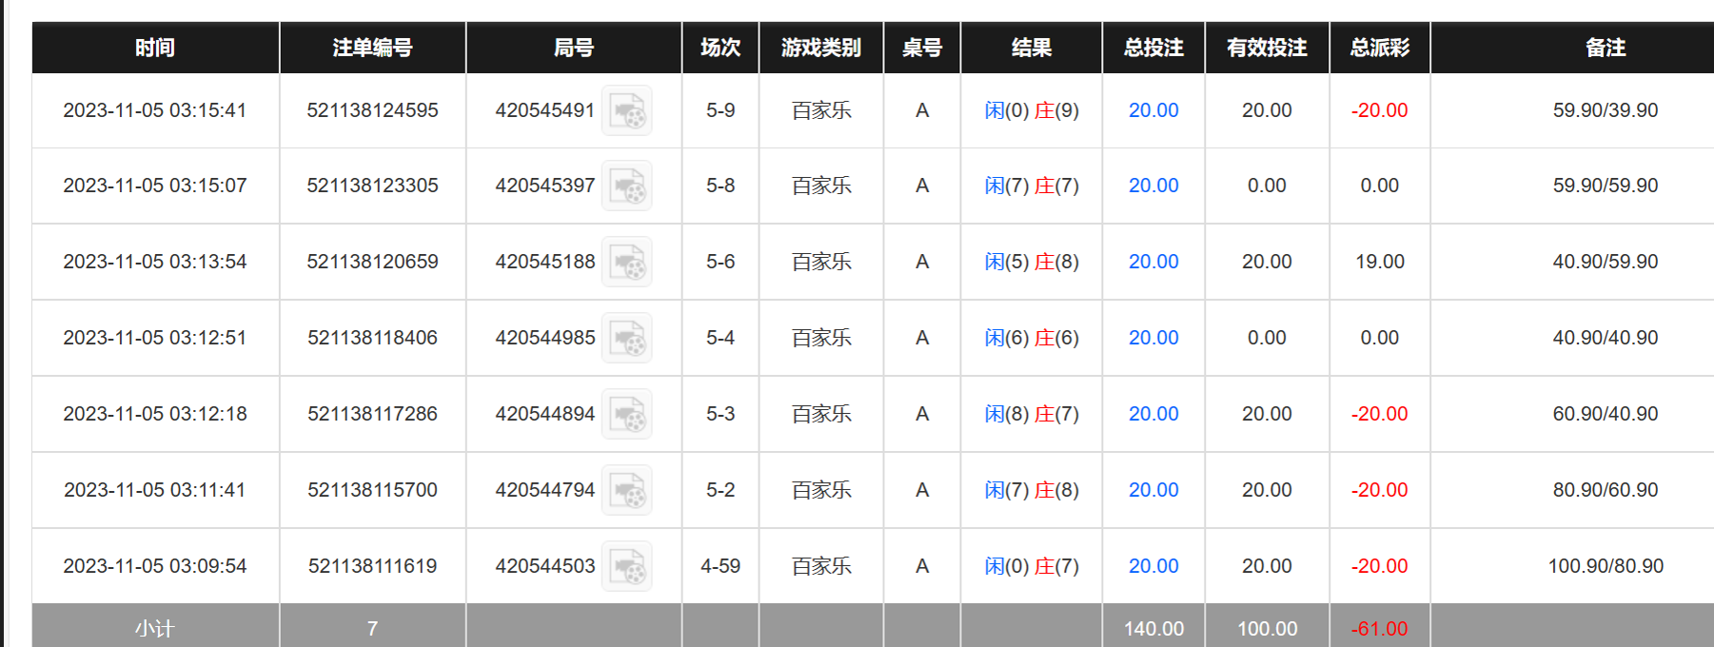
Task: Select bet slip number 521138118406
Action: pyautogui.click(x=372, y=338)
